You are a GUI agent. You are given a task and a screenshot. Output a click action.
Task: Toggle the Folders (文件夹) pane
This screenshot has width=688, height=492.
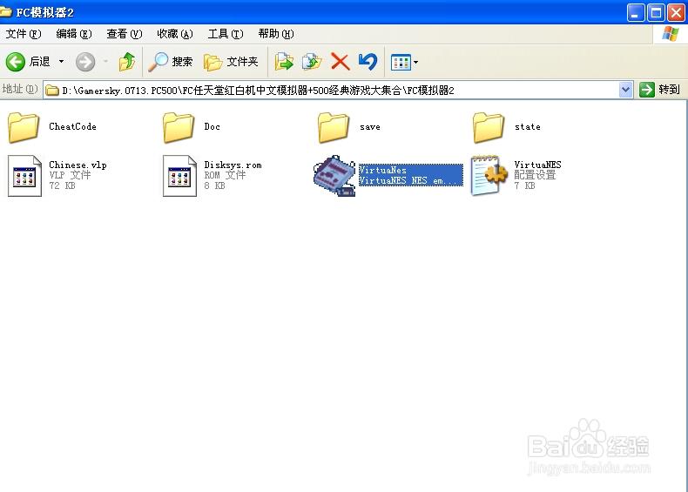(231, 62)
